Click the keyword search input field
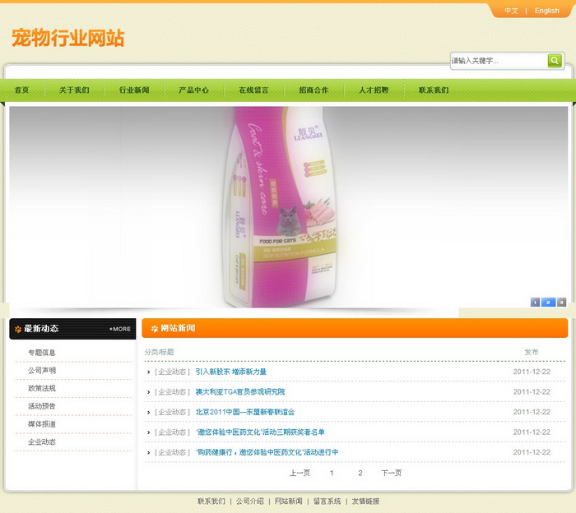This screenshot has width=576, height=513. coord(498,61)
